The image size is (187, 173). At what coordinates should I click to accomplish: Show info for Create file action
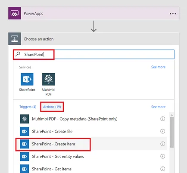point(162,131)
